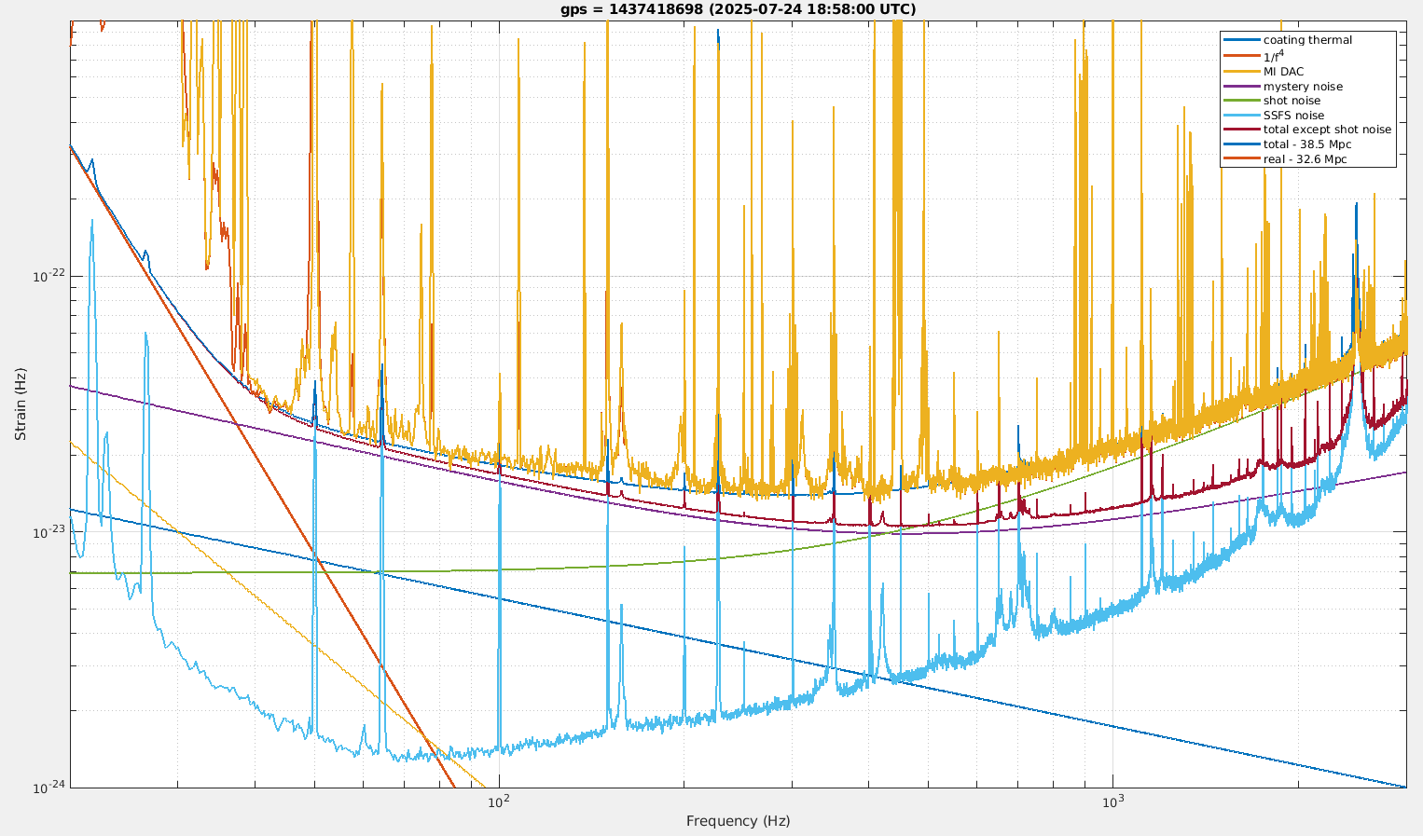Click the 10^3 x-axis tick label
The image size is (1423, 836).
pos(1112,801)
